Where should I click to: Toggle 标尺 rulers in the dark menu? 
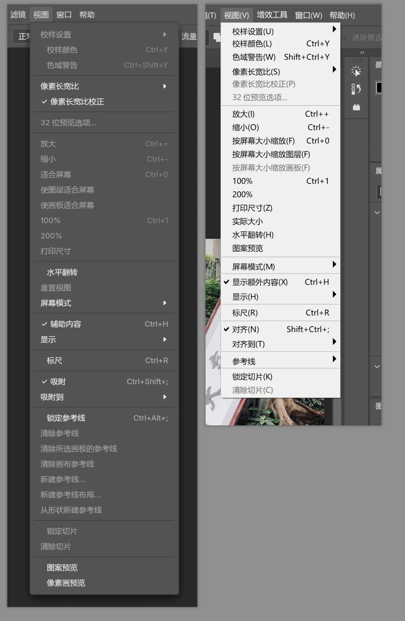point(104,360)
